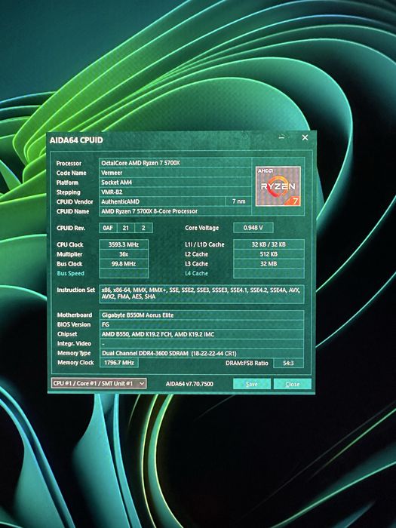396x528 pixels.
Task: Click the Code Name value Vermeer
Action: click(x=175, y=173)
